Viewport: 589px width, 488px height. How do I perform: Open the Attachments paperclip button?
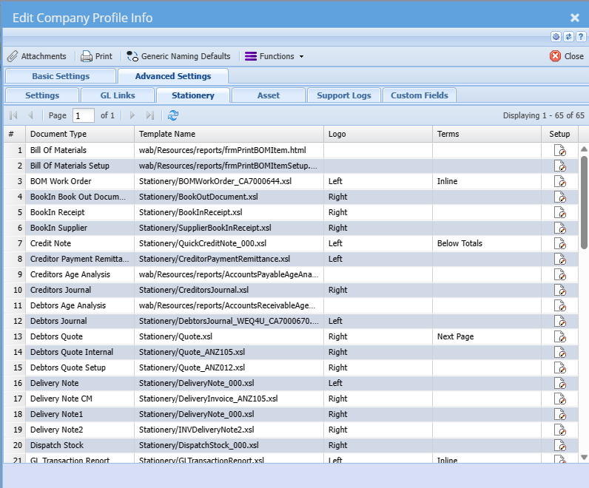(37, 56)
